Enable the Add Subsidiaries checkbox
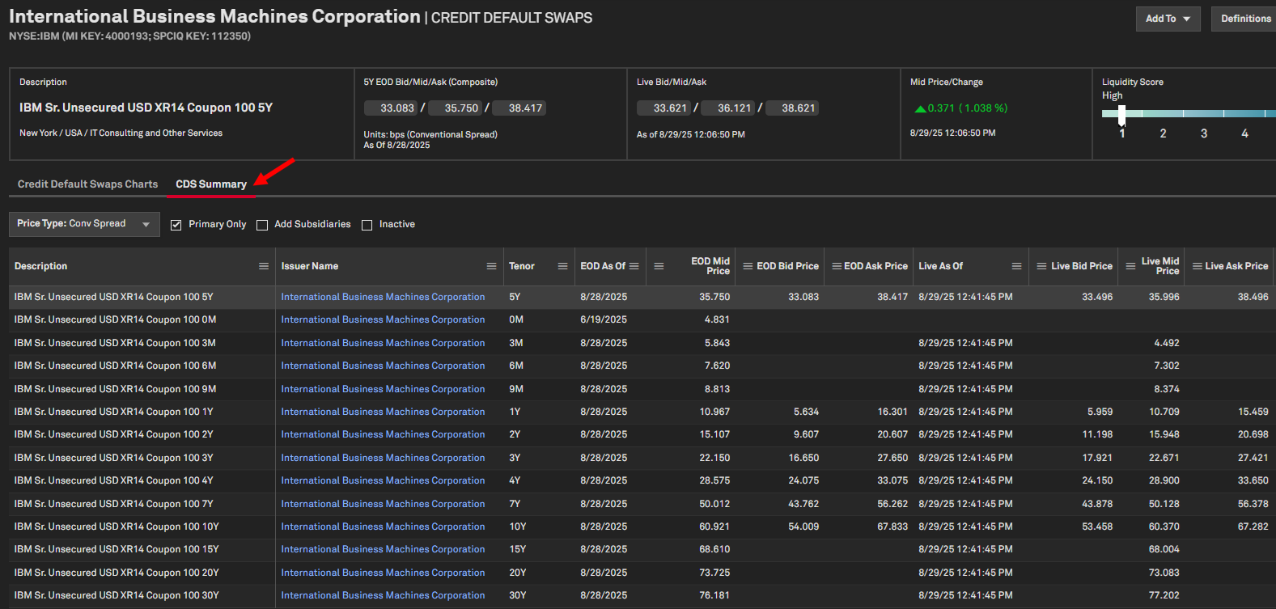Screen dimensions: 1276x609 point(262,225)
